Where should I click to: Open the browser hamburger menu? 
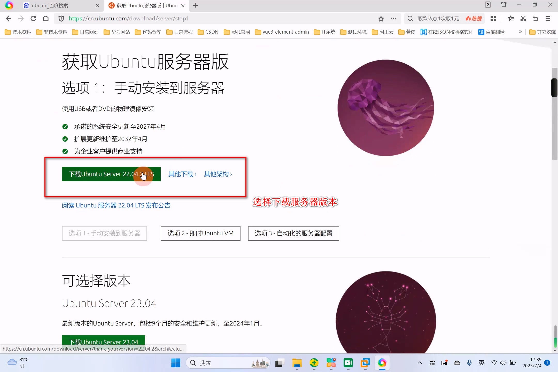[x=548, y=19]
